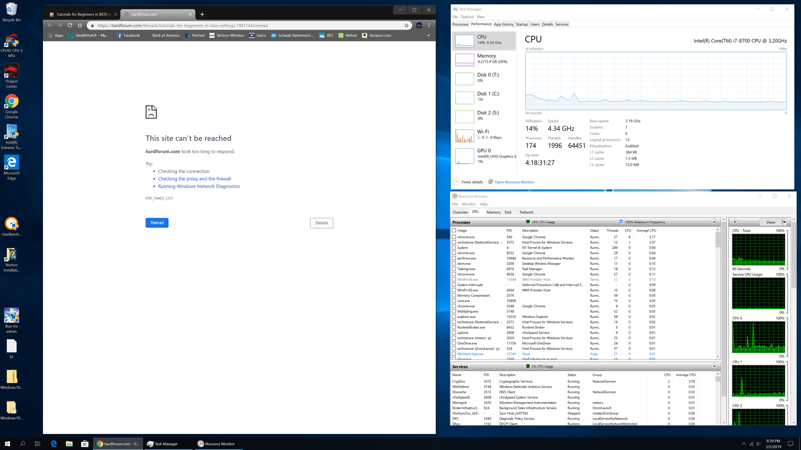Click Running Windows Network Diagnostics link
Viewport: 801px width, 450px height.
click(x=199, y=186)
